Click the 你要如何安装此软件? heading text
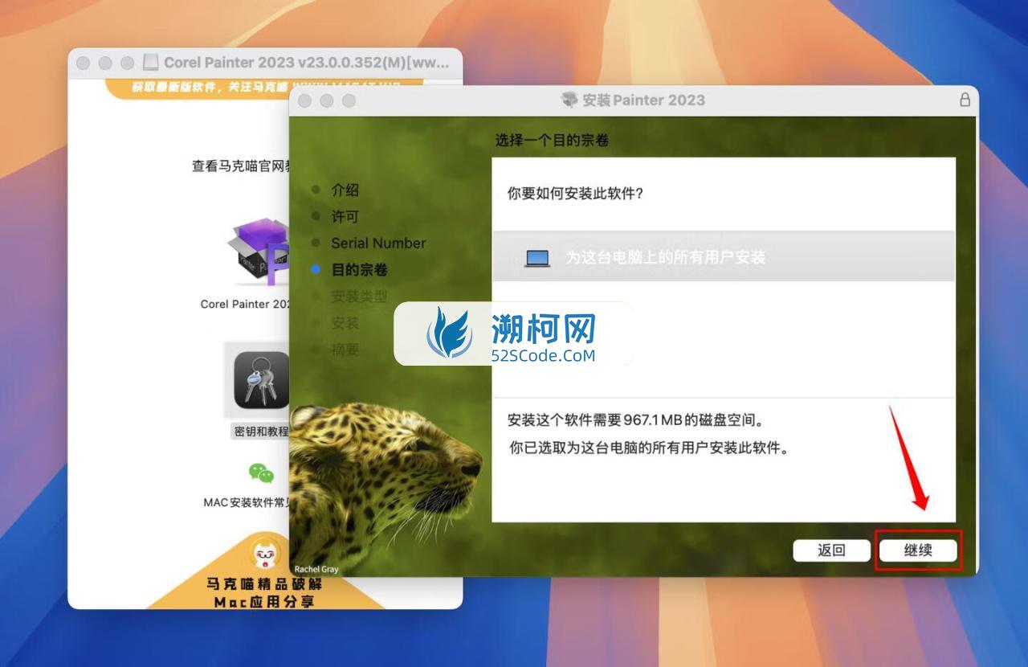 tap(575, 194)
